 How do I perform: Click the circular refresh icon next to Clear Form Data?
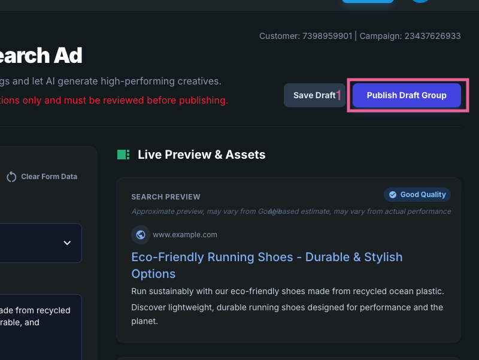pyautogui.click(x=11, y=176)
